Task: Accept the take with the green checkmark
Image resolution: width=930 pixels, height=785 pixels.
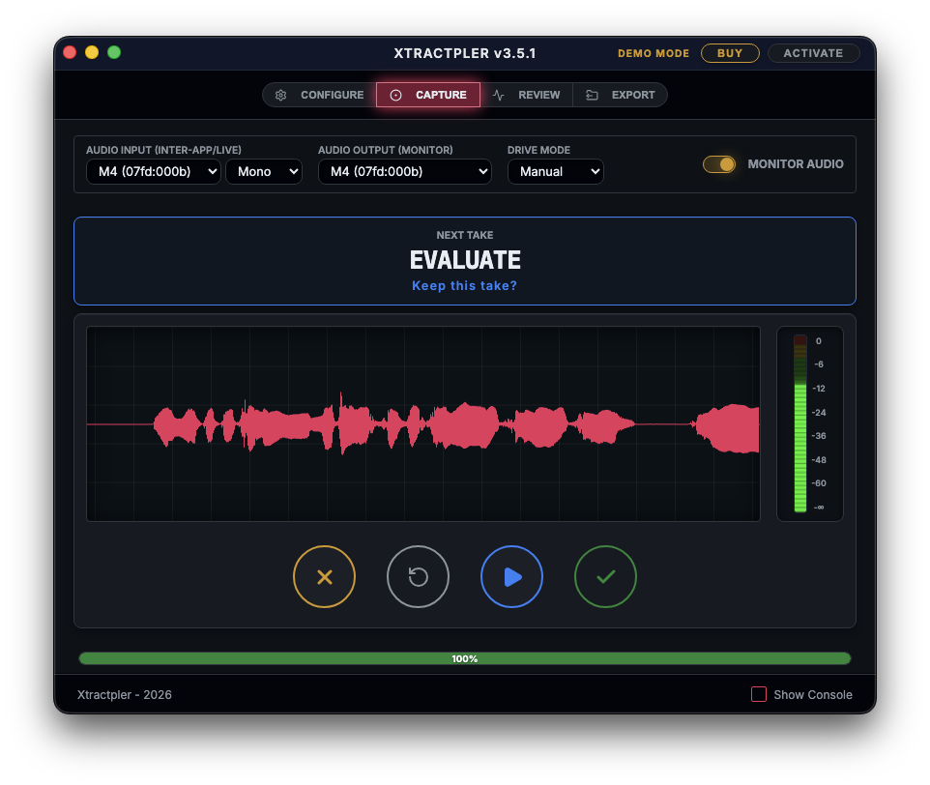Action: click(605, 576)
